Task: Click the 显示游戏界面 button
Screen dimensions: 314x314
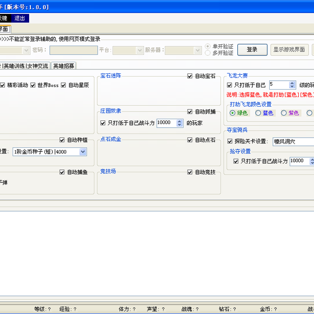Action: pyautogui.click(x=289, y=50)
